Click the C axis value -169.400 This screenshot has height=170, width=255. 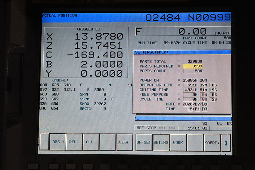click(x=95, y=55)
